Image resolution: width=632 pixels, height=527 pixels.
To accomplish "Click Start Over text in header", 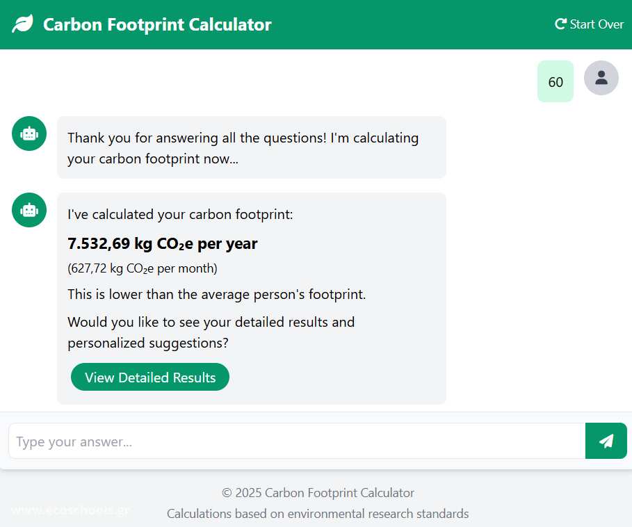I will [597, 24].
